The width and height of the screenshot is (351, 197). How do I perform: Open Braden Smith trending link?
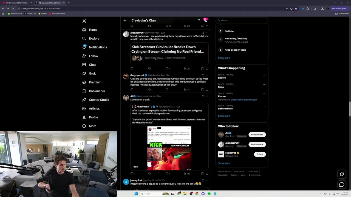point(237,100)
